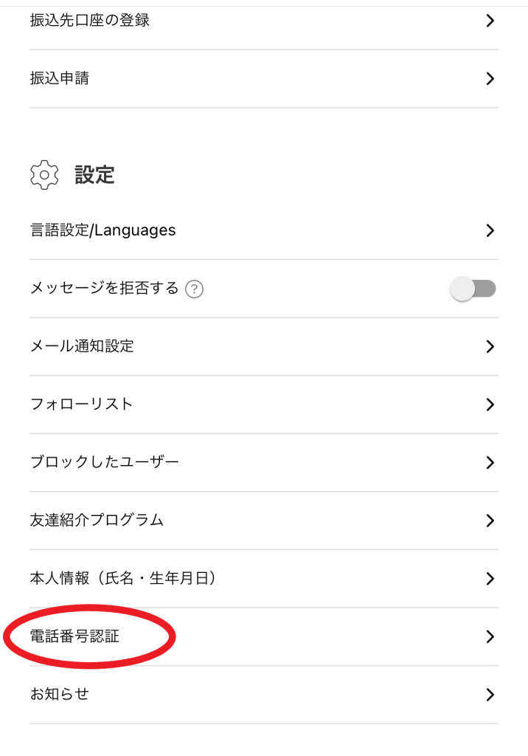This screenshot has width=528, height=756.
Task: Open 言語設定/Languages menu item
Action: (x=103, y=230)
